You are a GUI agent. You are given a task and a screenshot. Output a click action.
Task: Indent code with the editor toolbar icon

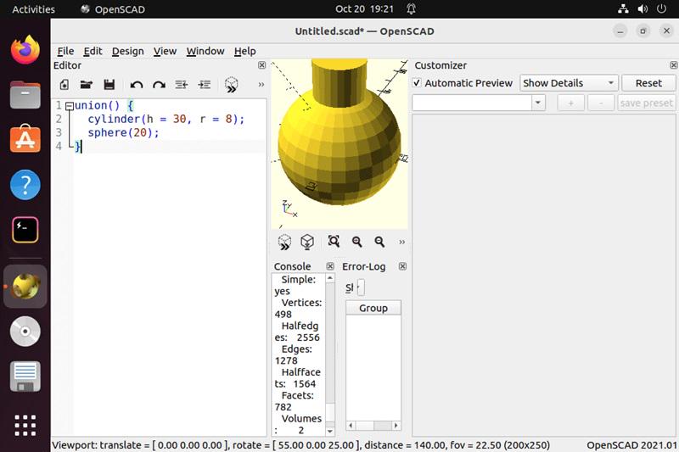tap(204, 84)
